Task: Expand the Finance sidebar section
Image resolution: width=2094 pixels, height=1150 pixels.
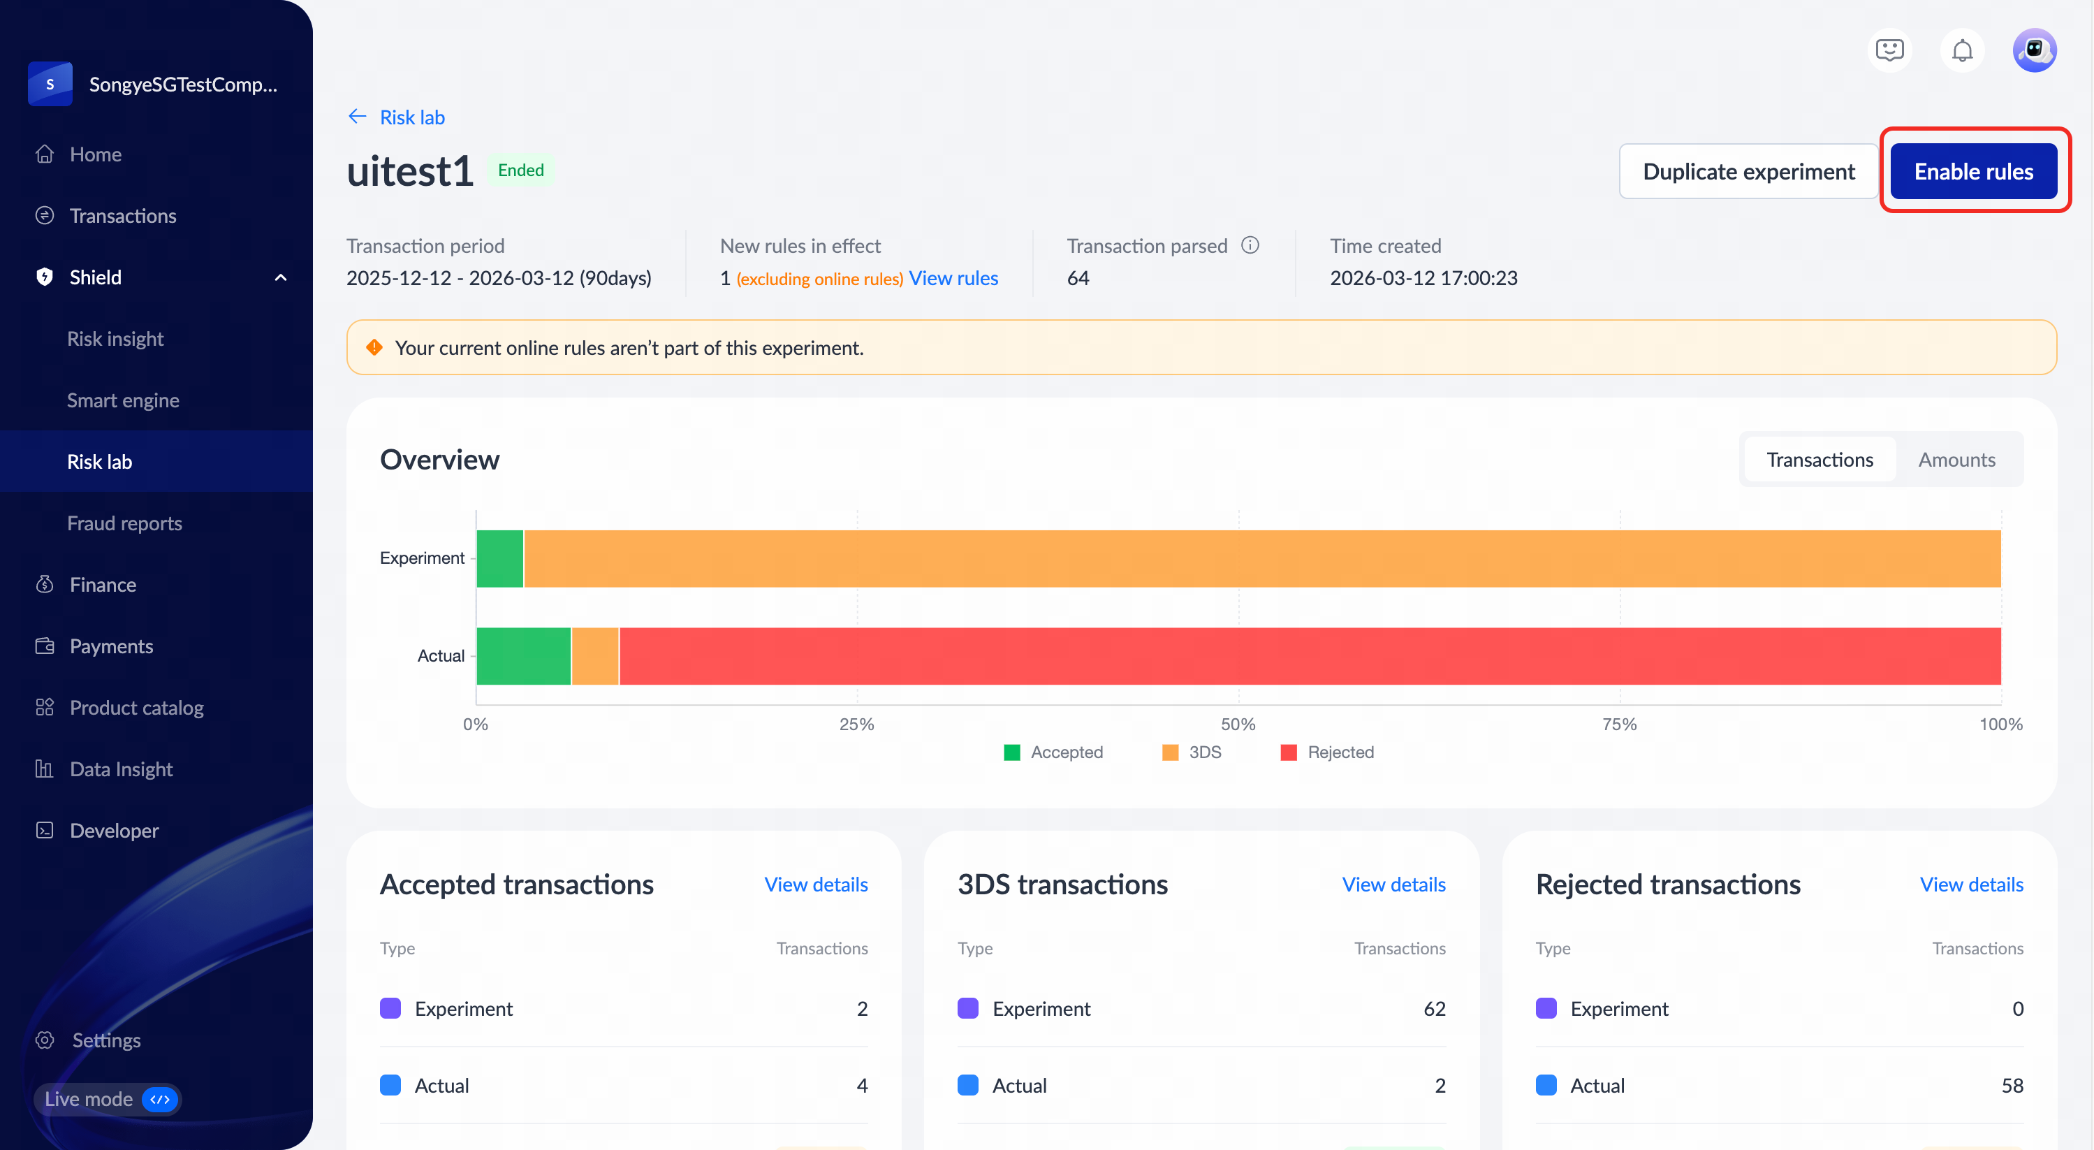Action: pyautogui.click(x=103, y=584)
